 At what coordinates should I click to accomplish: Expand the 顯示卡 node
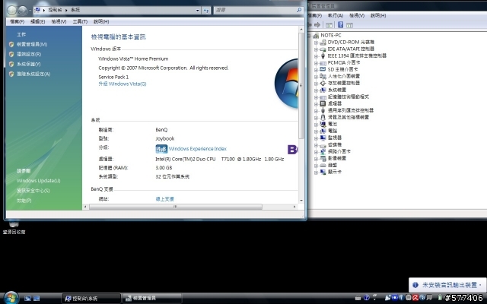click(x=316, y=173)
